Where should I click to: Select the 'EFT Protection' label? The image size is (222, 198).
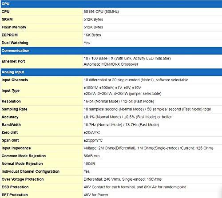coord(15,195)
